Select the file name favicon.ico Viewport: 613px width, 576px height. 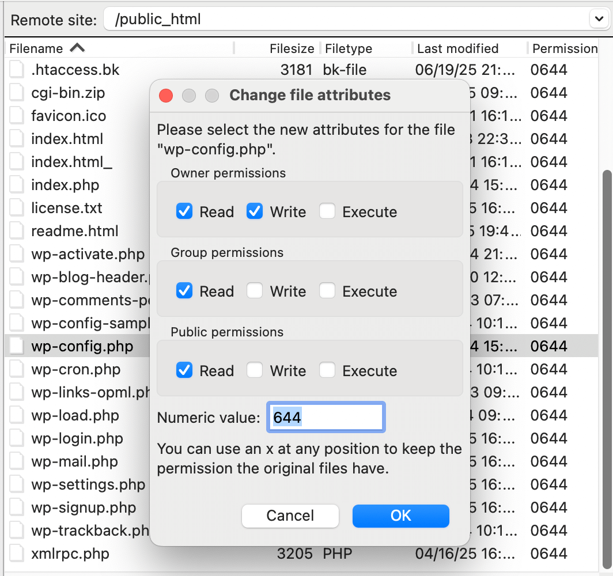tap(69, 116)
